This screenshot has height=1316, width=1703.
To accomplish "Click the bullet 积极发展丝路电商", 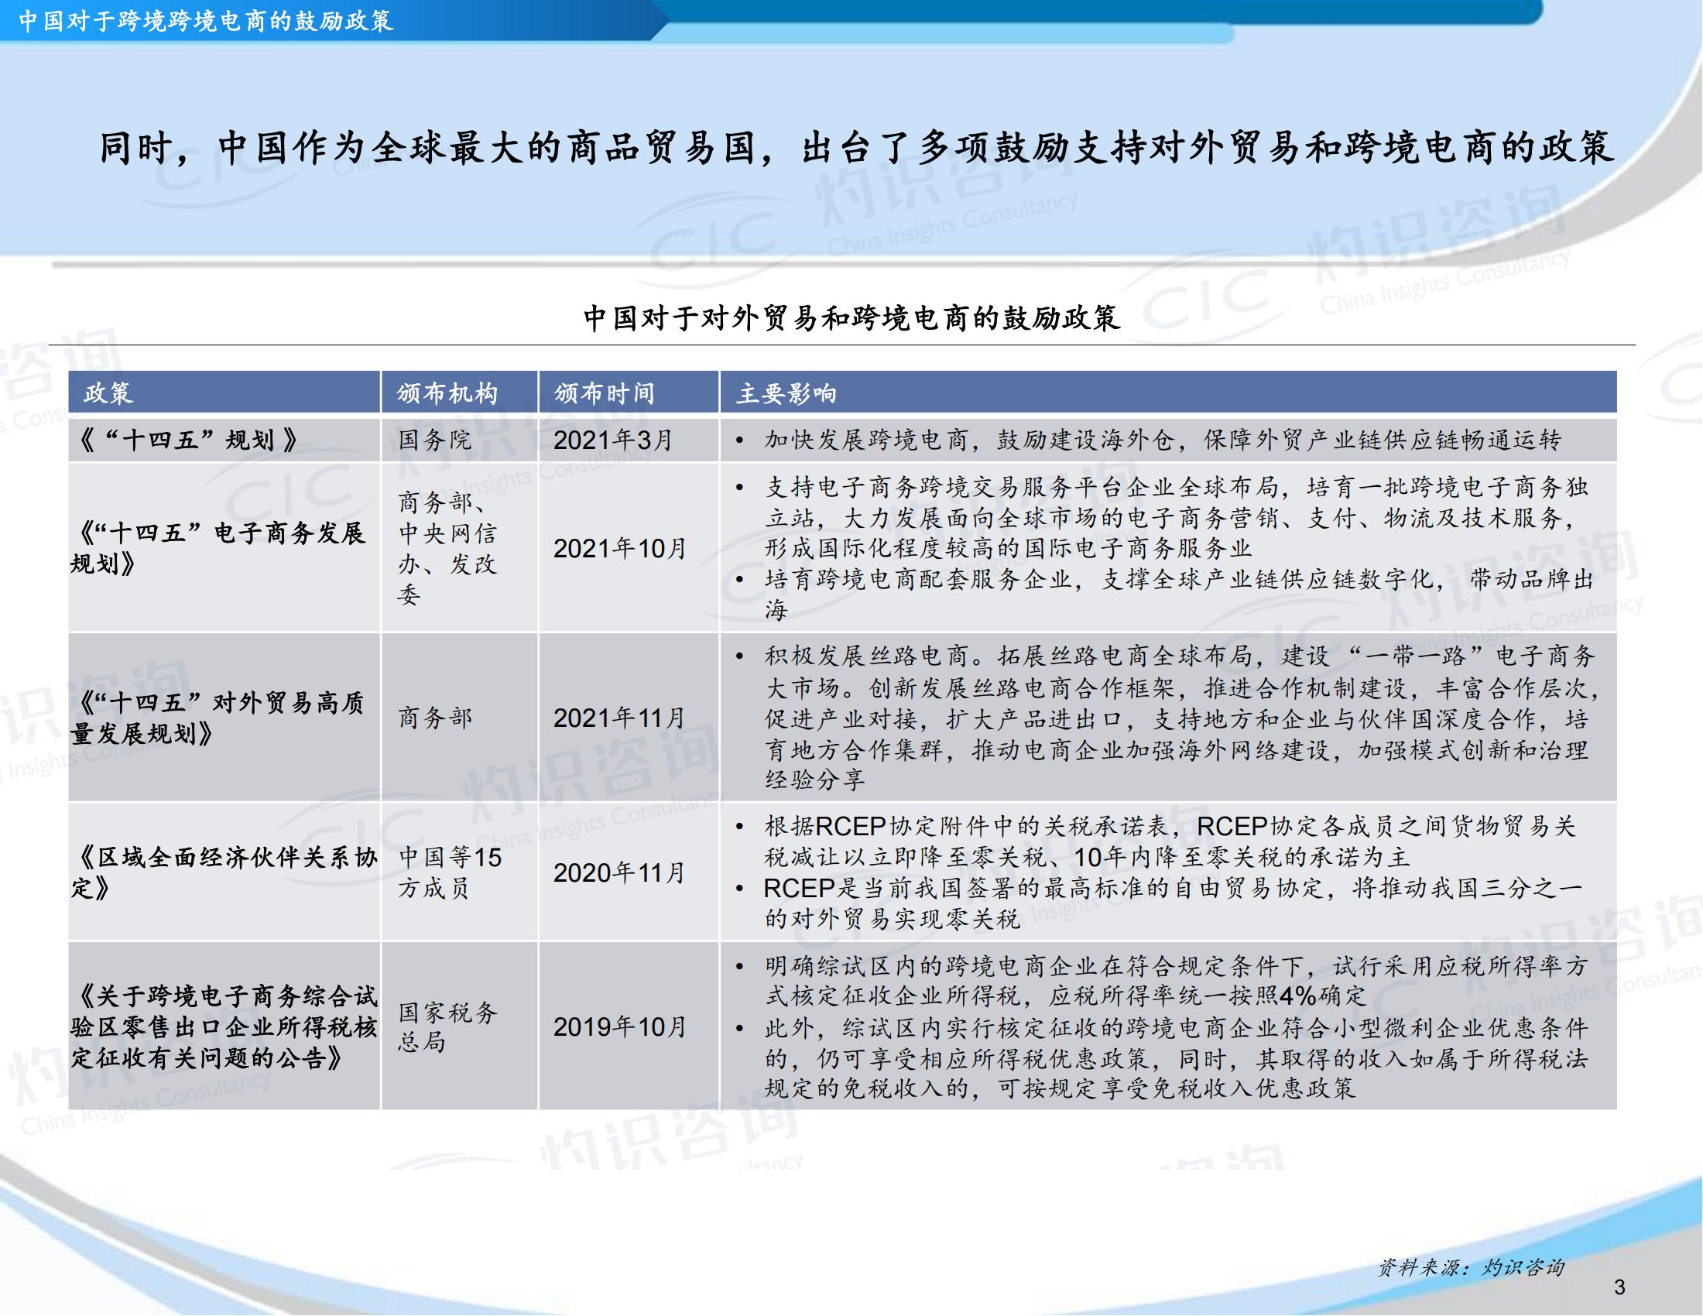I will (x=1180, y=718).
